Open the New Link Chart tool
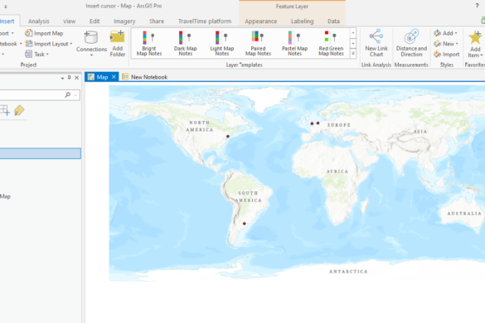The width and height of the screenshot is (485, 323). (x=376, y=43)
